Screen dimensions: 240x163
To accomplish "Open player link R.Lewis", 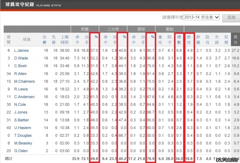I will (21, 89).
